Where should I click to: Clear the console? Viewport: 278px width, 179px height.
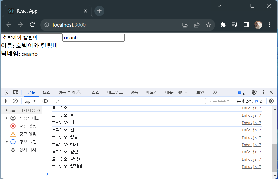tap(15, 101)
